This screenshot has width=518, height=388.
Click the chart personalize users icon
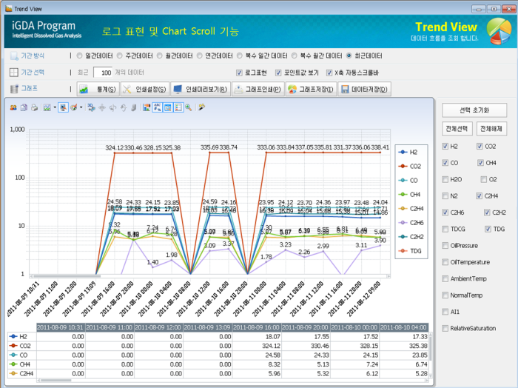(13, 107)
